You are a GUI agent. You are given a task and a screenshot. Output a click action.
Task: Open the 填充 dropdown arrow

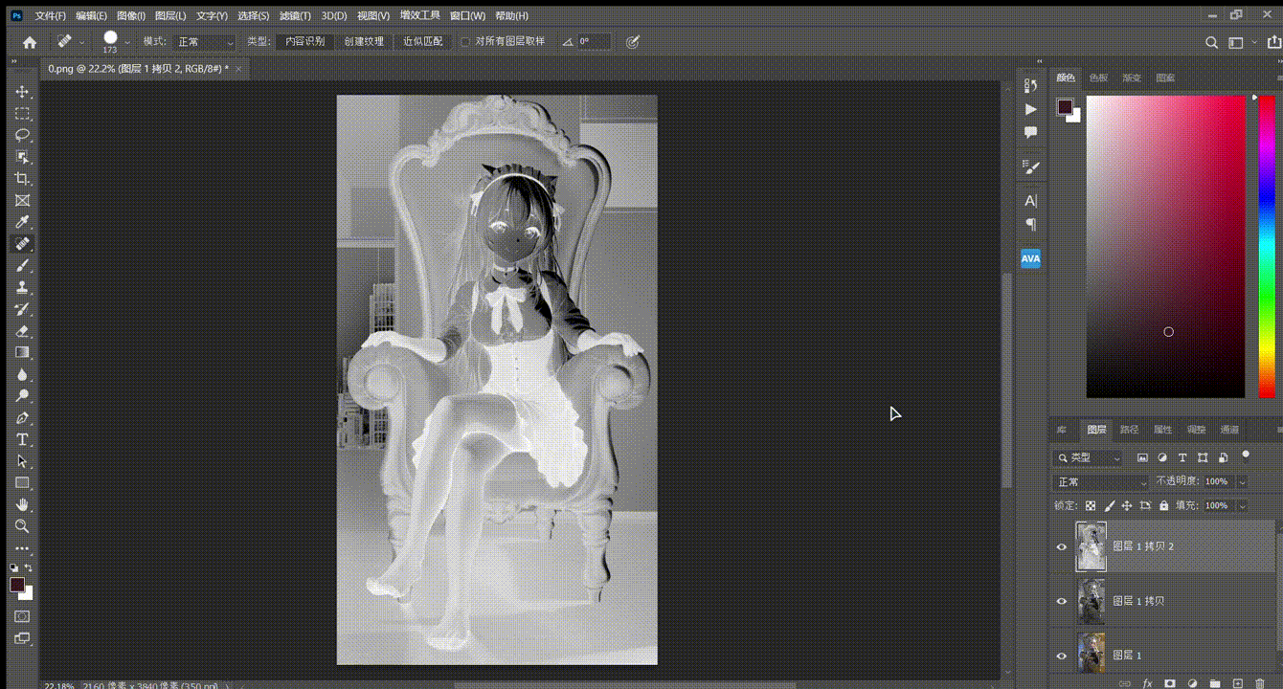pos(1243,505)
